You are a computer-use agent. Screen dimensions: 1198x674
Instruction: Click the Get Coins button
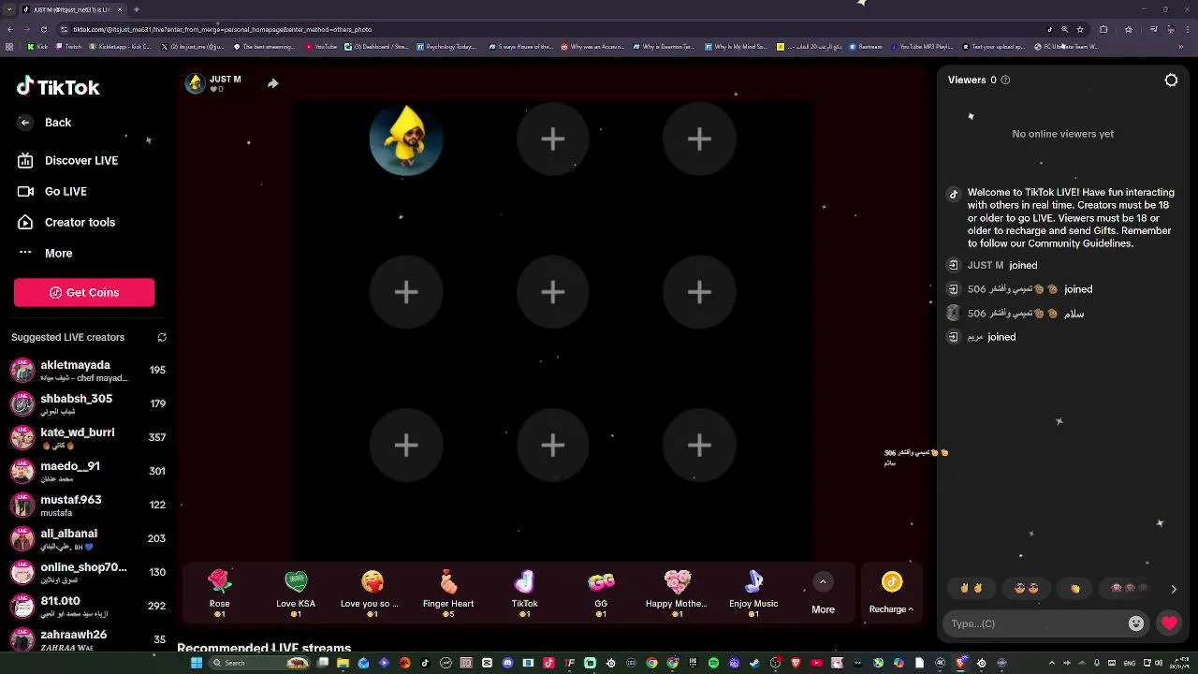tap(84, 292)
